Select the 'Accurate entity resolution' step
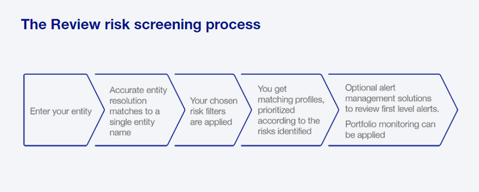The width and height of the screenshot is (479, 192). tap(140, 110)
